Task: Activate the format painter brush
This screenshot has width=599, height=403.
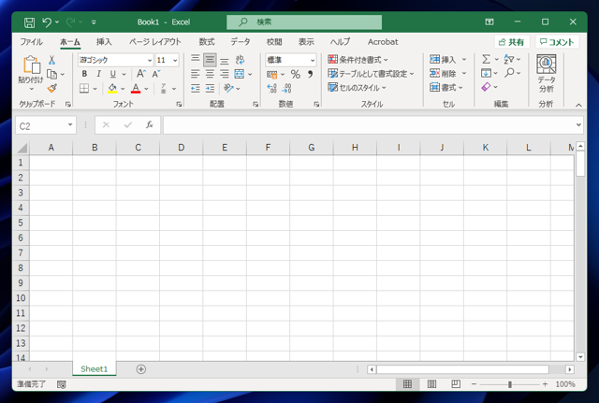Action: coord(52,89)
